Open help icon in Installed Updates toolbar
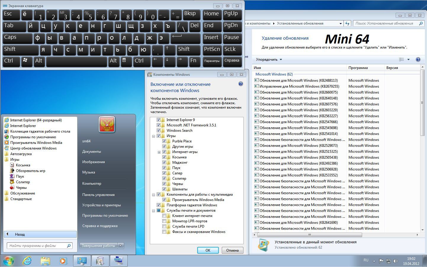The height and width of the screenshot is (267, 427). coord(418,59)
